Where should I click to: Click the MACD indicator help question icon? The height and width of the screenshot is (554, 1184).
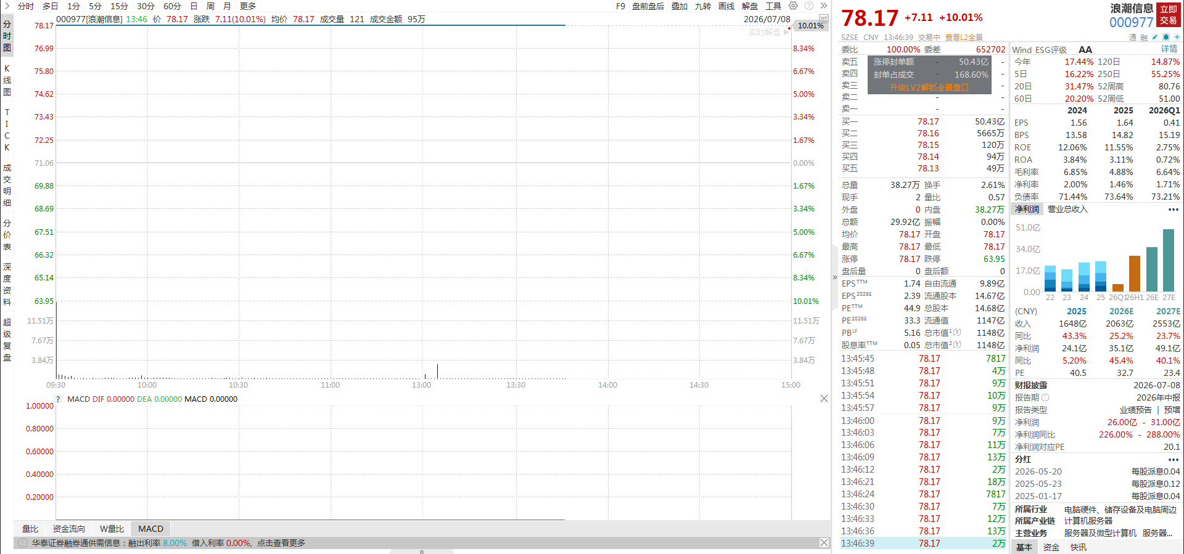[x=59, y=399]
